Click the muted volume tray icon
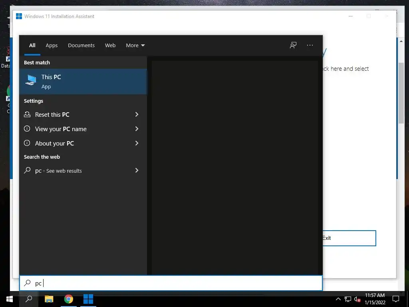409x307 pixels. tap(357, 299)
